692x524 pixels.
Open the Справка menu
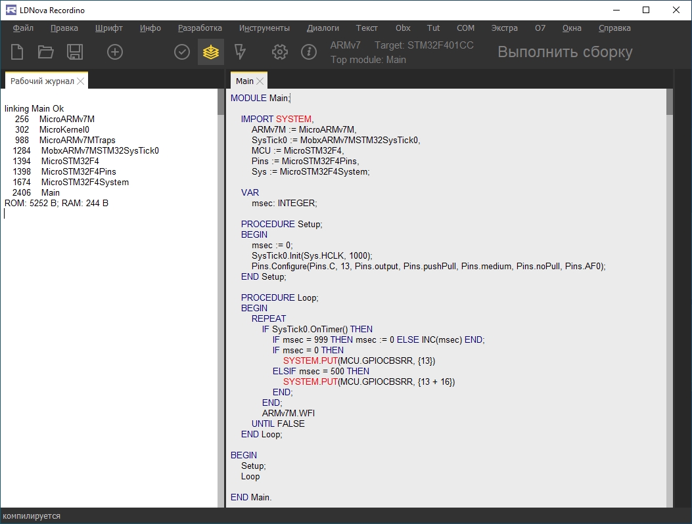coord(614,28)
